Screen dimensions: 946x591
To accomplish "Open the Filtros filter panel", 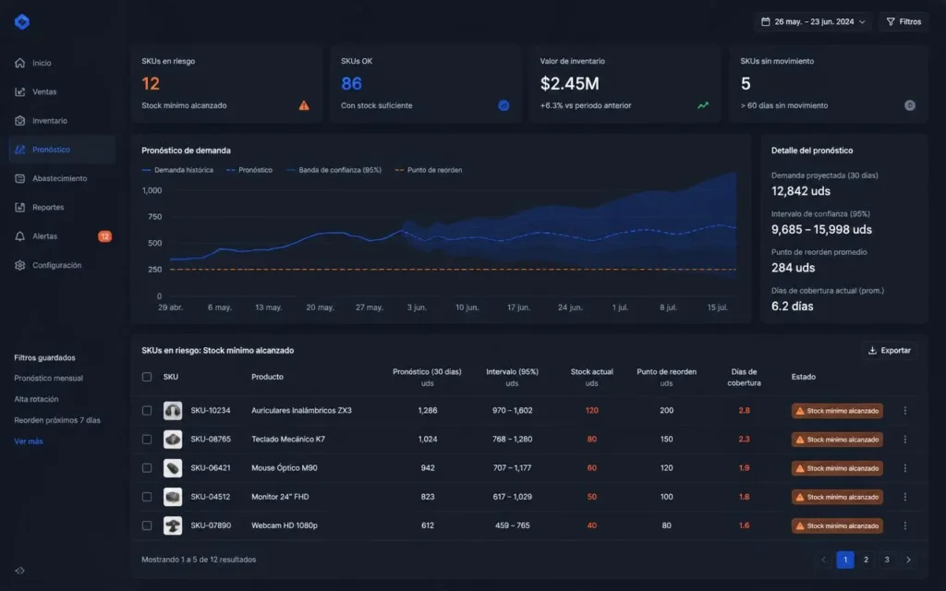I will coord(904,22).
